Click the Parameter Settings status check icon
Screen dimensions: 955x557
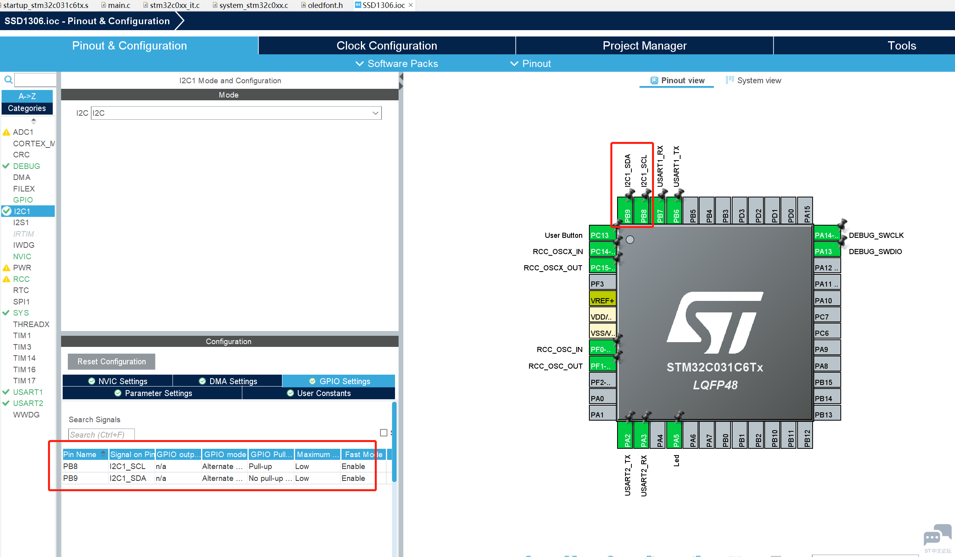118,393
